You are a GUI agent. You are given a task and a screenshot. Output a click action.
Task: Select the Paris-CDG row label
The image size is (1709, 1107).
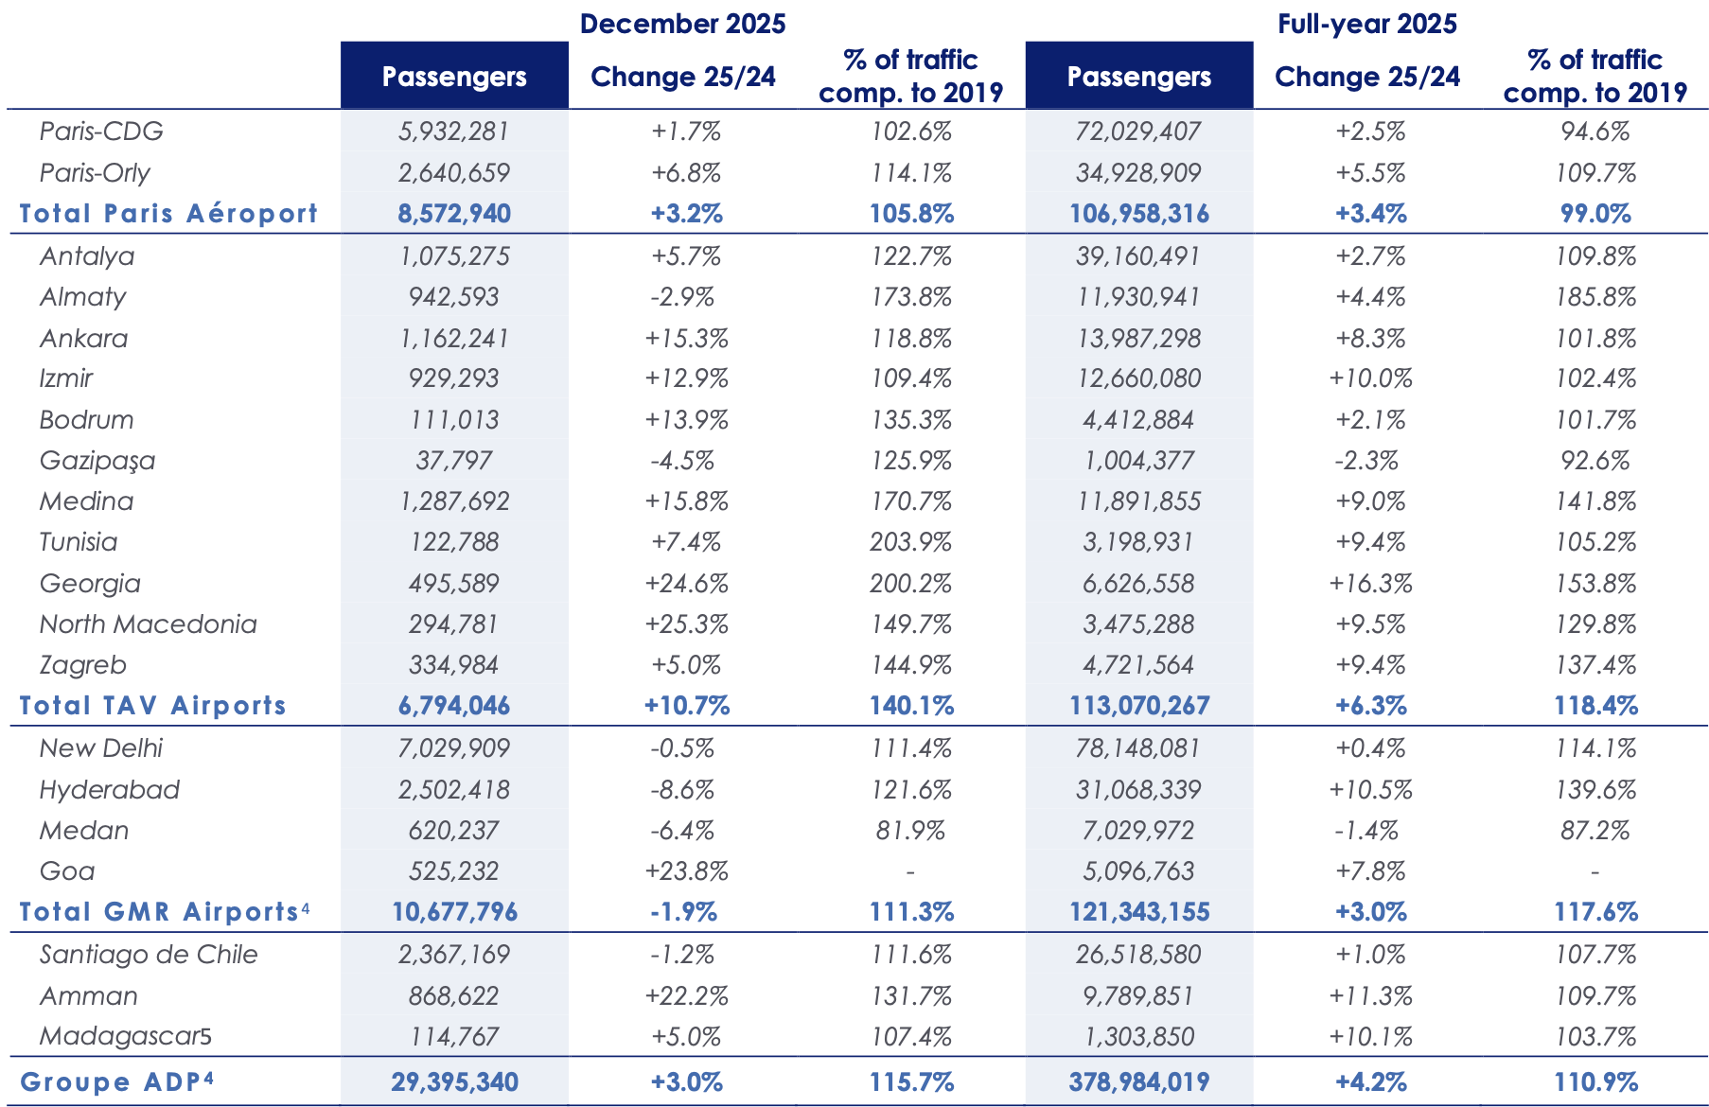[101, 131]
